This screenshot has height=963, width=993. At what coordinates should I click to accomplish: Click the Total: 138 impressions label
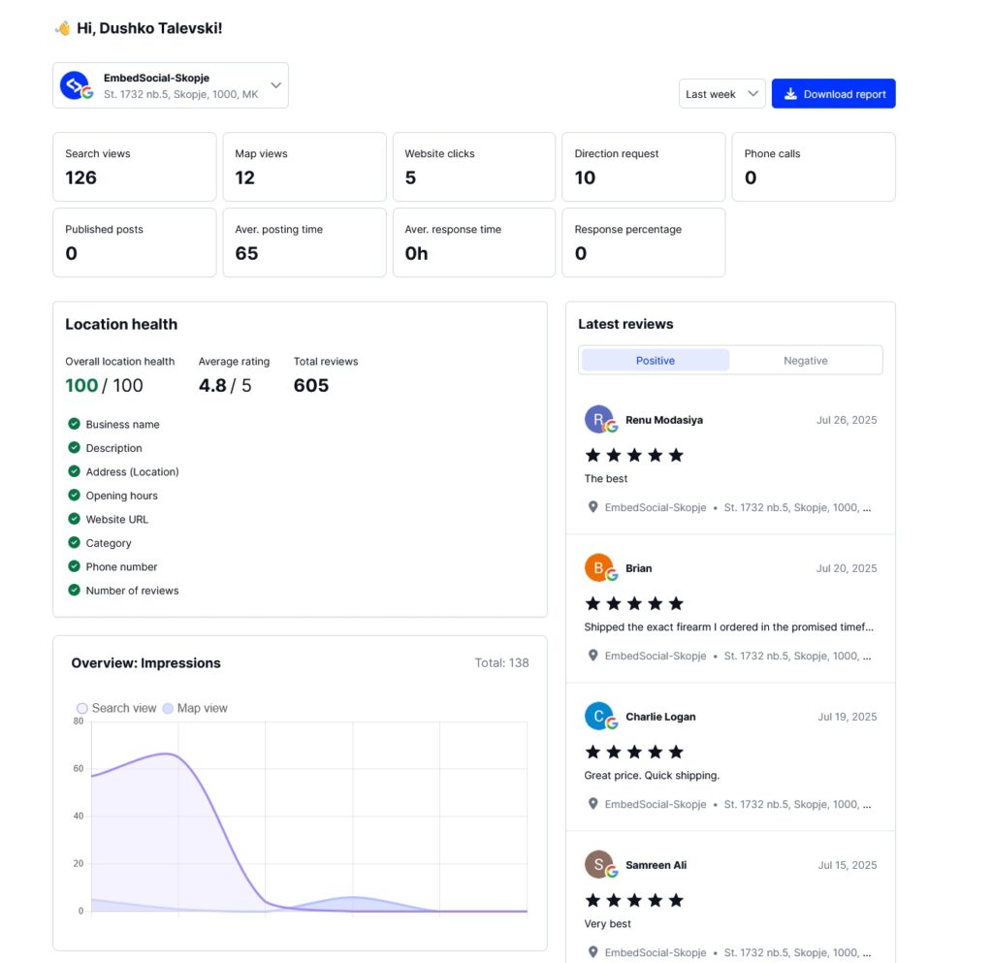click(x=501, y=662)
